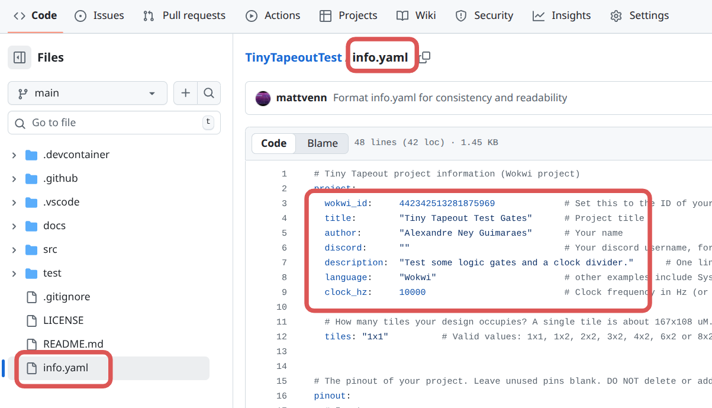712x408 pixels.
Task: Click the TinyTapeoutTest breadcrumb link
Action: tap(293, 57)
